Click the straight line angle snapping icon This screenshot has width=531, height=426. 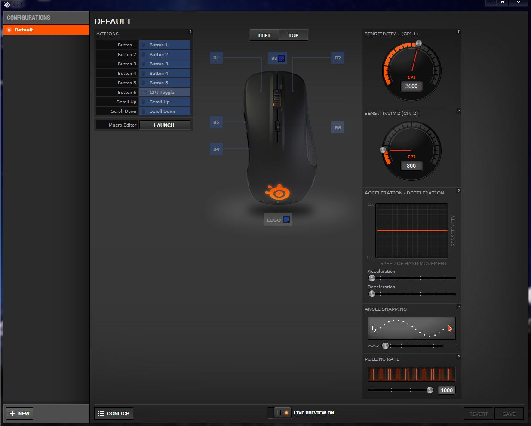pyautogui.click(x=450, y=346)
